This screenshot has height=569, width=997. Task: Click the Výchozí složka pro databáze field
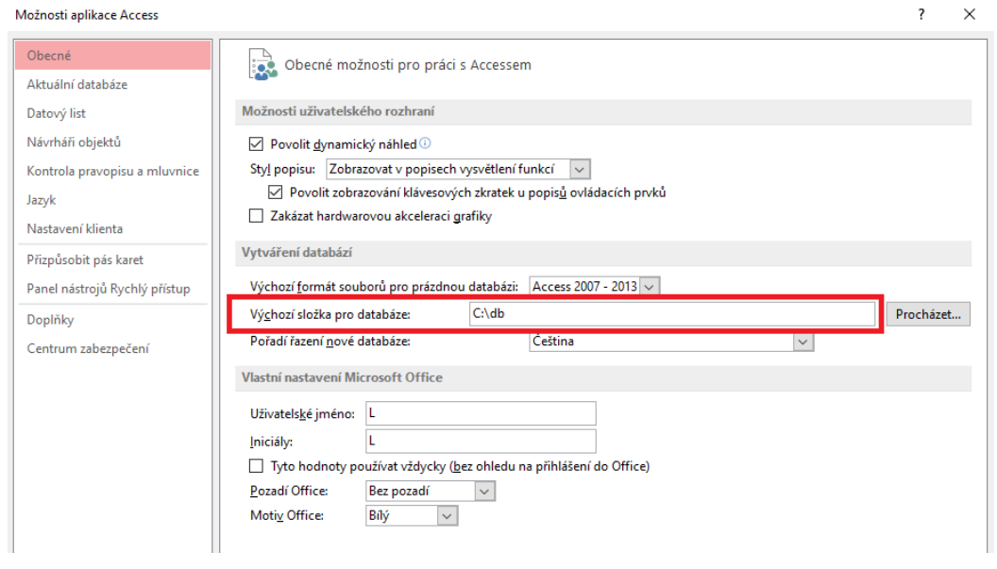pyautogui.click(x=672, y=313)
